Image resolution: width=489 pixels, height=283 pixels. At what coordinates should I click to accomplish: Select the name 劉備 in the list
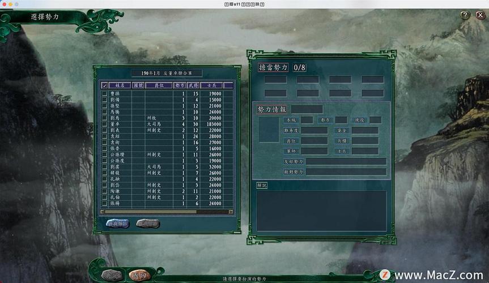[x=115, y=100]
